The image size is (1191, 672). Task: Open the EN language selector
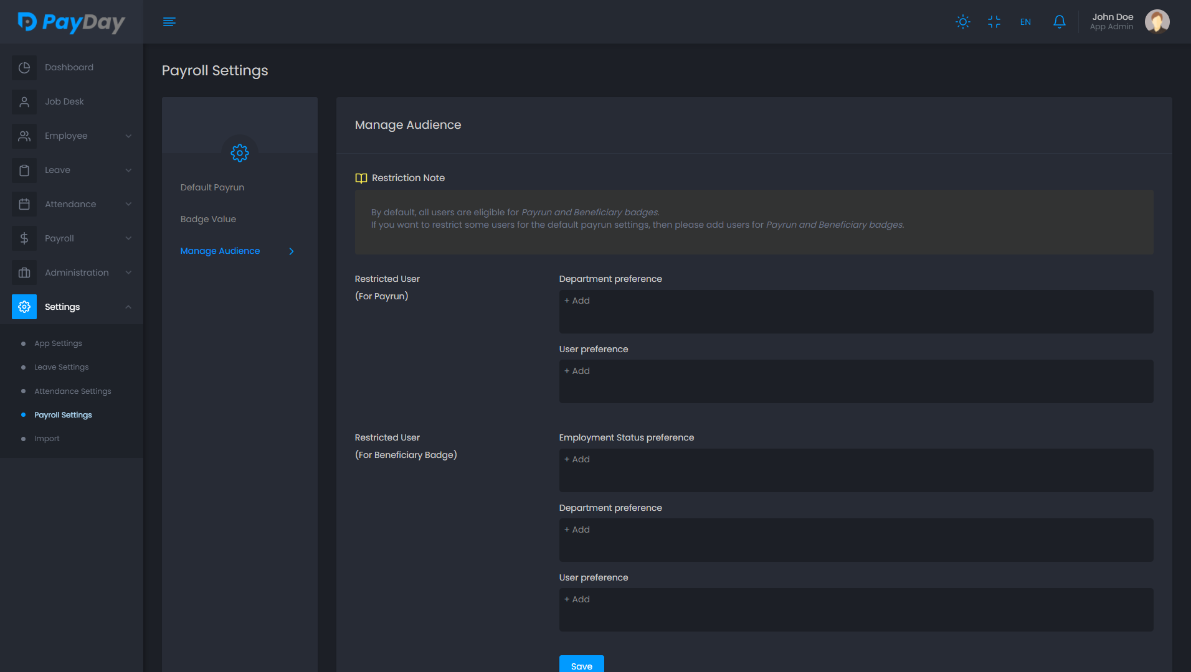tap(1025, 22)
